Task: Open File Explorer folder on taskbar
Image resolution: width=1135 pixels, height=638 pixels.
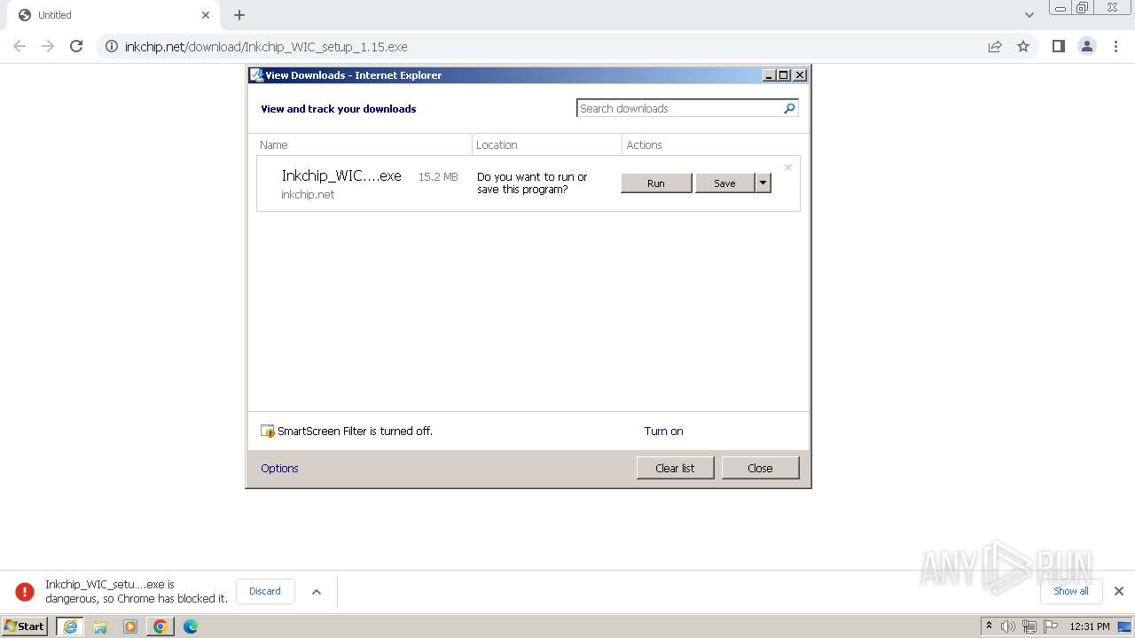Action: [x=100, y=626]
